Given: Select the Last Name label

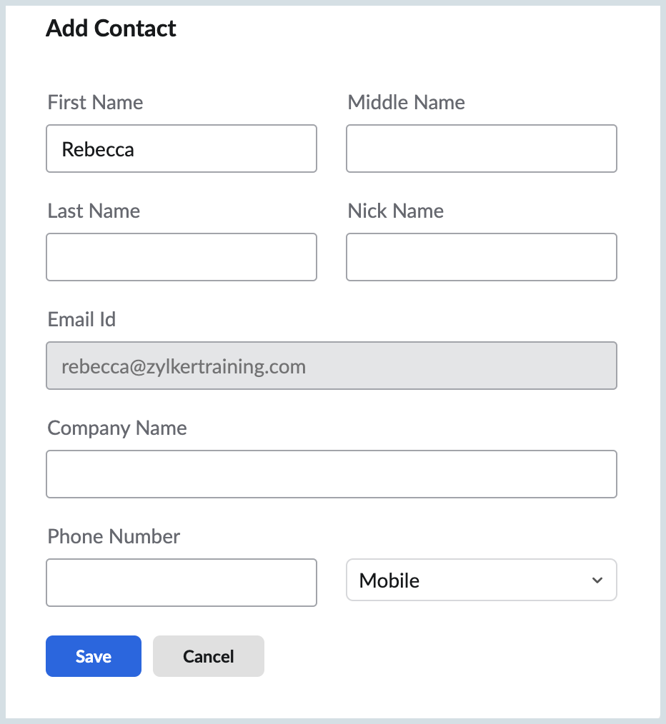Looking at the screenshot, I should (x=94, y=211).
